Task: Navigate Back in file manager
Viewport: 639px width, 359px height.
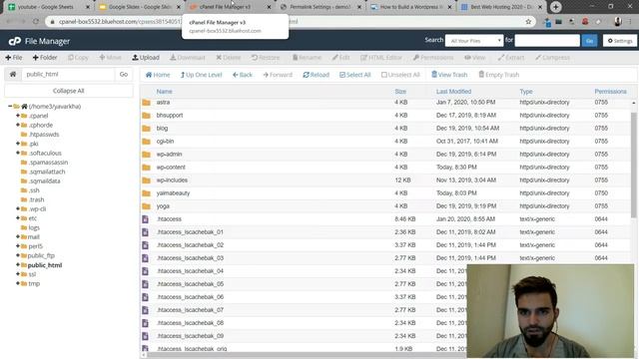Action: pos(243,75)
